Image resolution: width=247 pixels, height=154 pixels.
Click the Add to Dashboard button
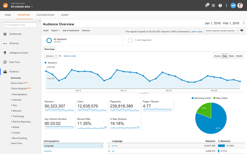[x=71, y=30]
